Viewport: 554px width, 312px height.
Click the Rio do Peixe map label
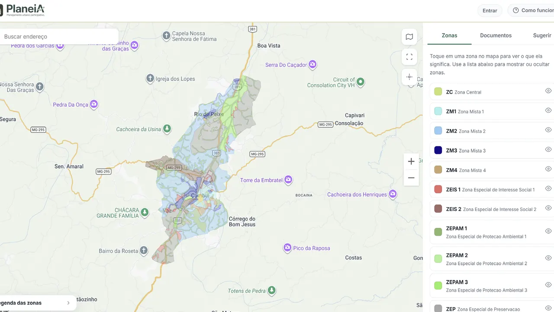(x=209, y=114)
